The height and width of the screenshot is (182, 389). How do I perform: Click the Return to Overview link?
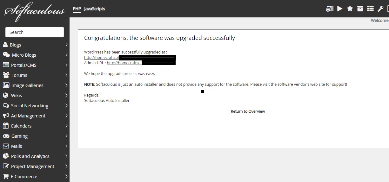(x=248, y=111)
